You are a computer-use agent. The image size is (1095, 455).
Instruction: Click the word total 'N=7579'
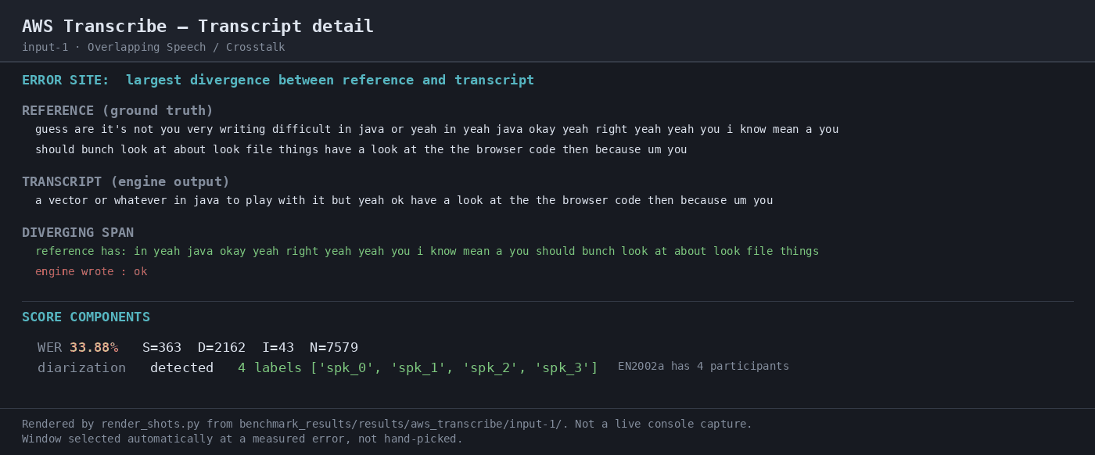pos(334,348)
